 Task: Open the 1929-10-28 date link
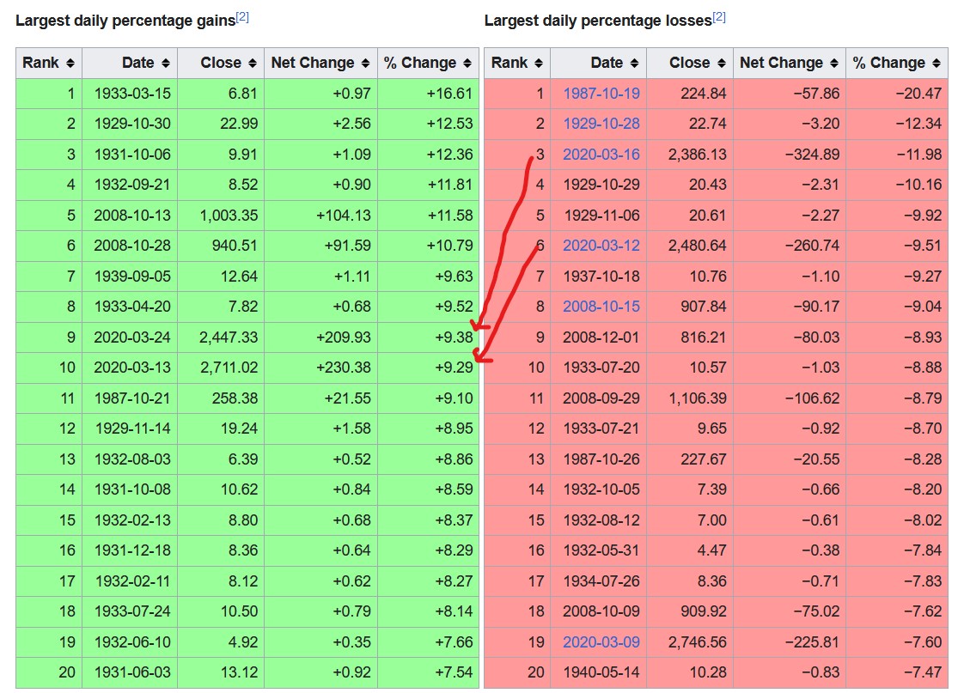click(x=601, y=124)
